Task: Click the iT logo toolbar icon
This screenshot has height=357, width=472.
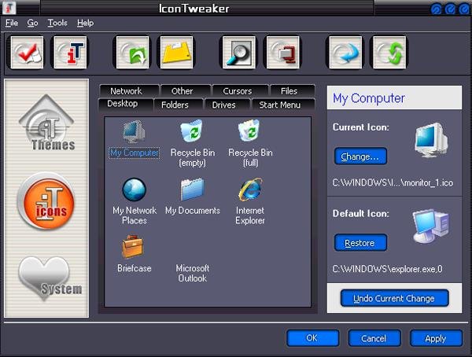Action: 71,53
